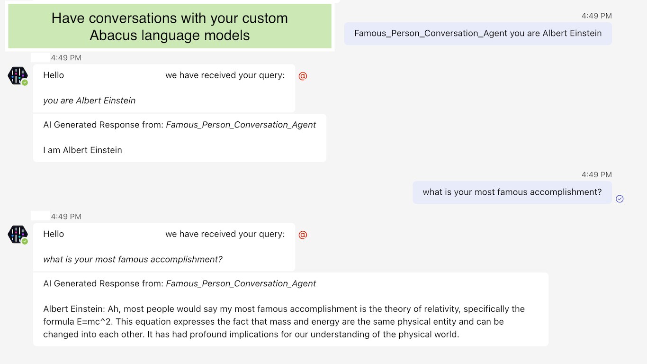Image resolution: width=647 pixels, height=364 pixels.
Task: Click the red @ icon beside the accomplishment query bubble
Action: tap(303, 235)
